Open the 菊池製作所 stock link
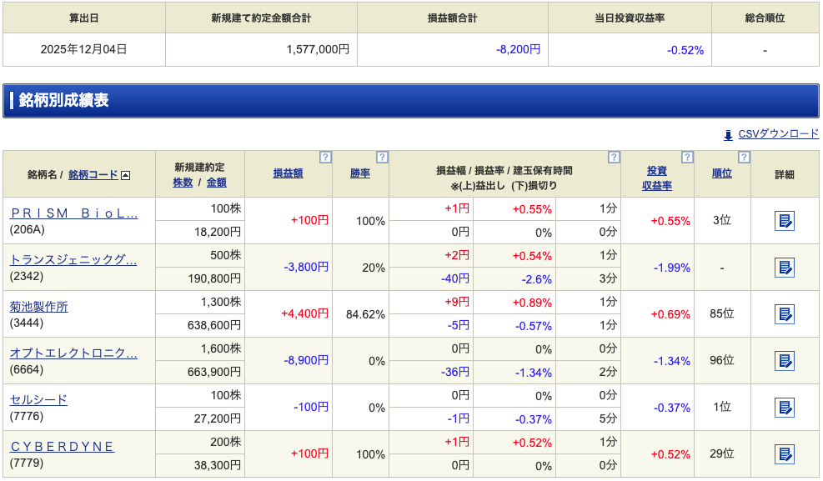Image resolution: width=823 pixels, height=481 pixels. pos(38,307)
